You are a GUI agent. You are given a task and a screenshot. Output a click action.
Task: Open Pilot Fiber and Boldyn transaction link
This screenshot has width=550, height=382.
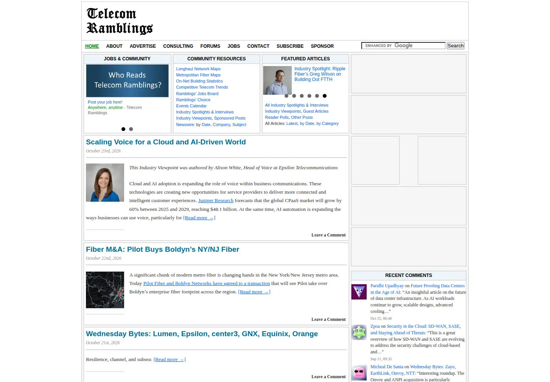(x=207, y=283)
